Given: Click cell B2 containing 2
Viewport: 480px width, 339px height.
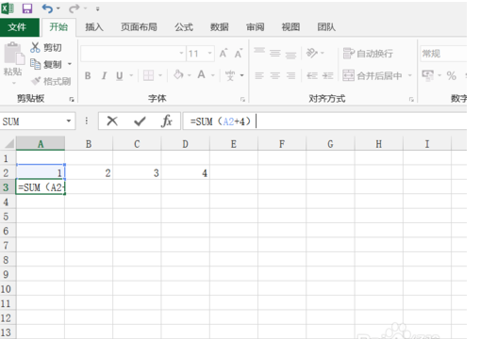Looking at the screenshot, I should 89,173.
